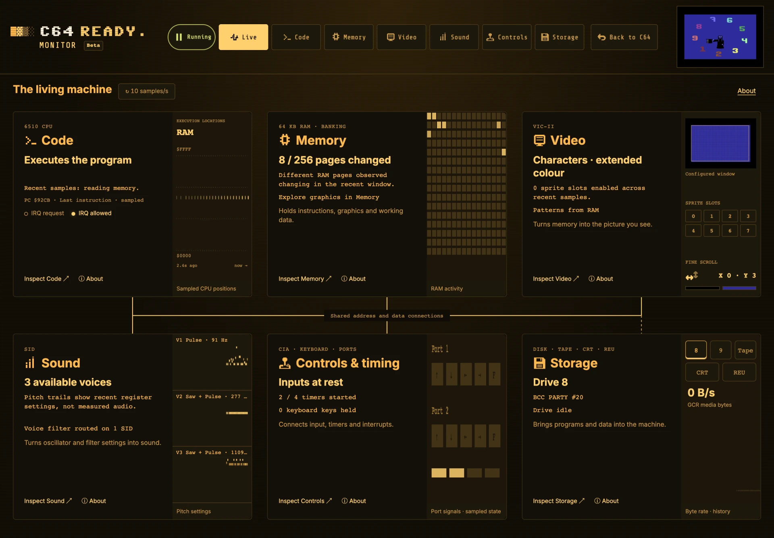Click sprite slot 7
This screenshot has width=774, height=538.
[x=748, y=231]
